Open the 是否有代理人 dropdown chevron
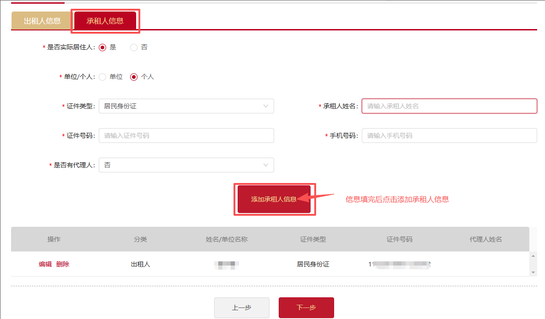This screenshot has width=545, height=319. 265,165
